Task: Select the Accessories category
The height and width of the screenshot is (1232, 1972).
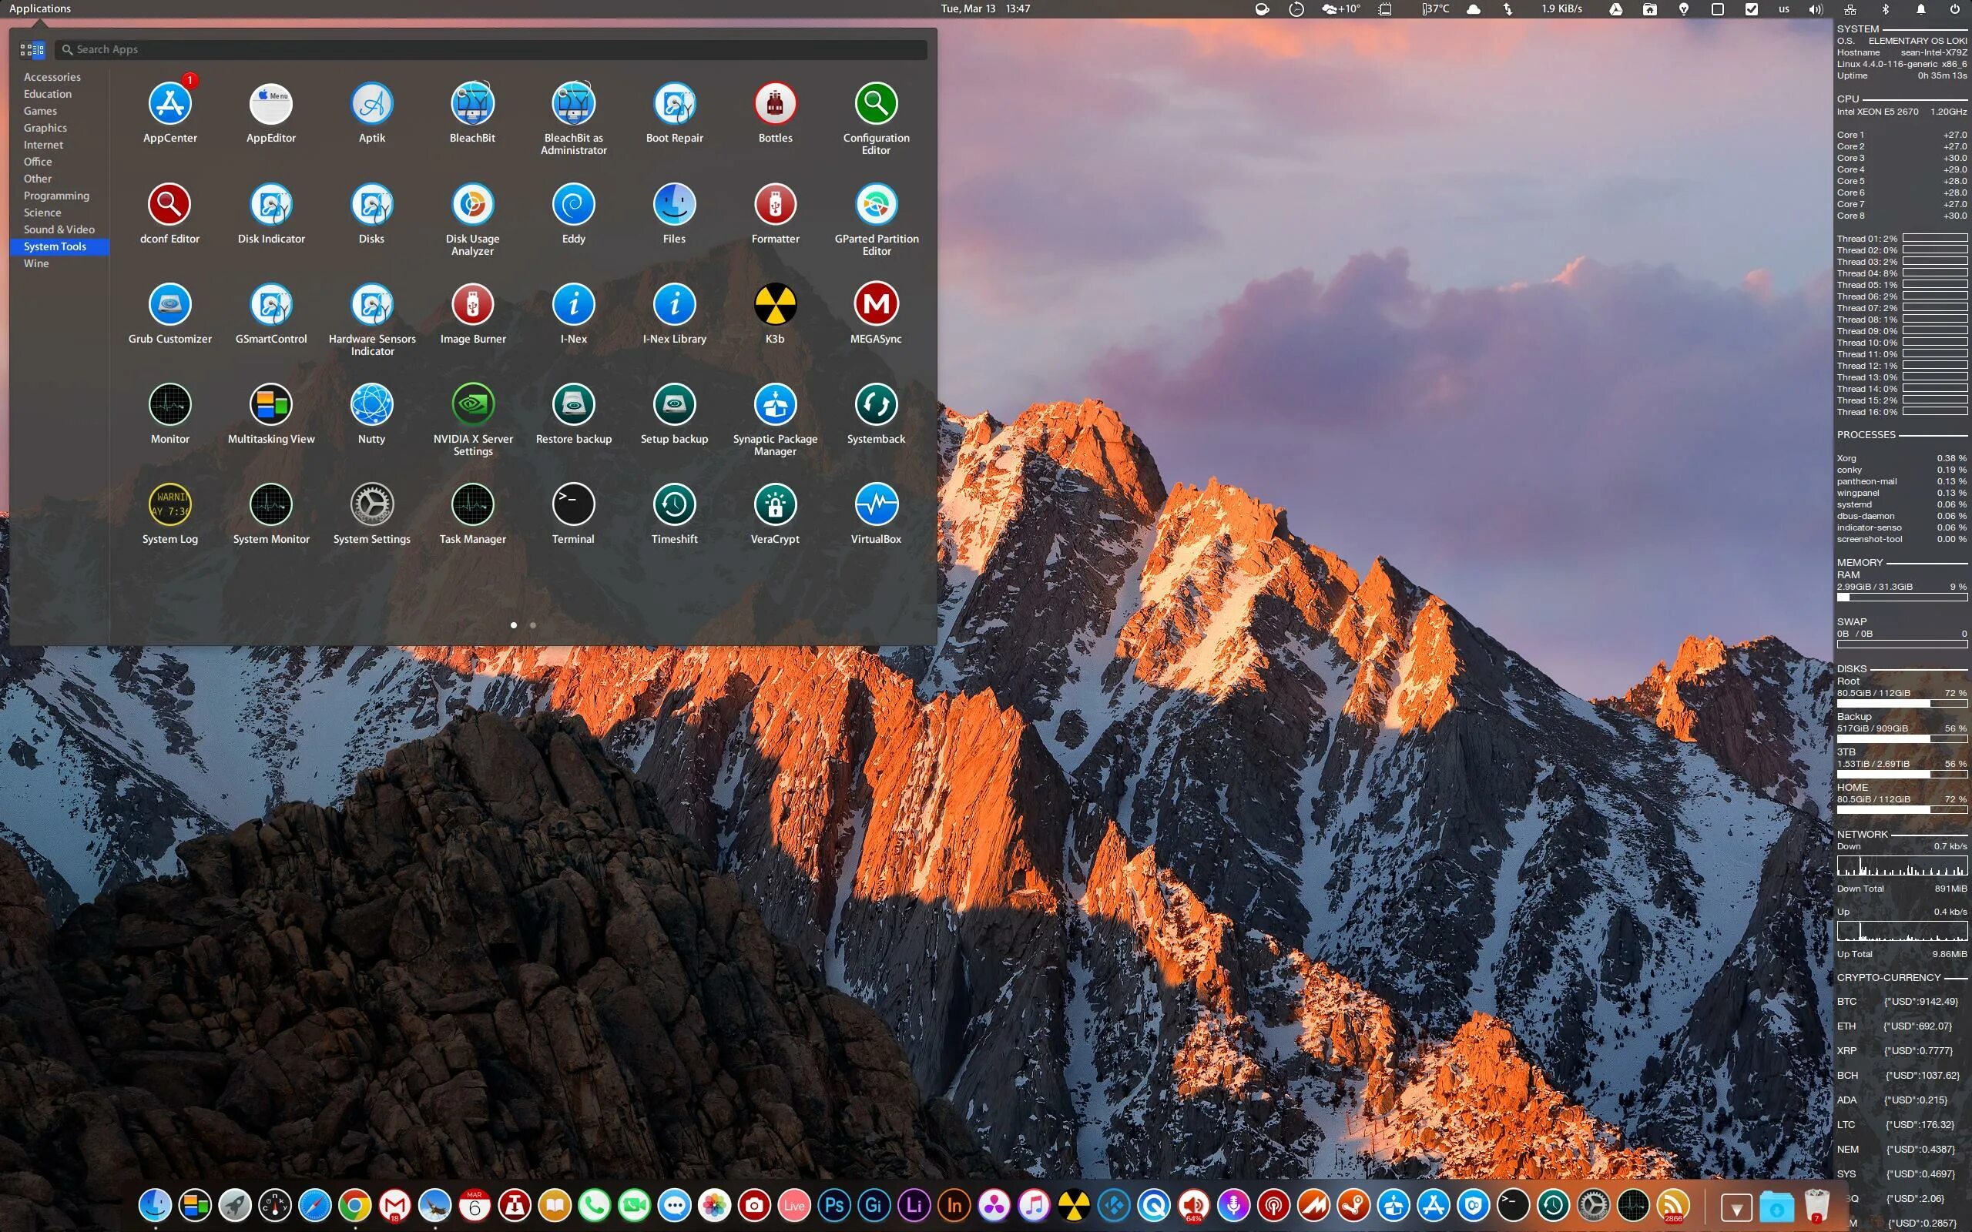Action: [52, 78]
